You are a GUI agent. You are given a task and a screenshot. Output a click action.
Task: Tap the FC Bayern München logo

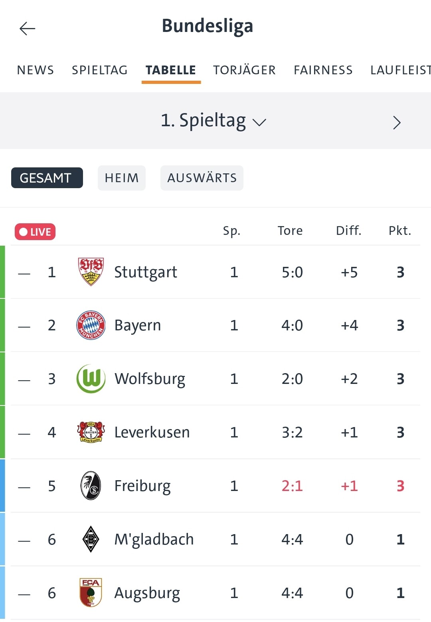tap(91, 325)
